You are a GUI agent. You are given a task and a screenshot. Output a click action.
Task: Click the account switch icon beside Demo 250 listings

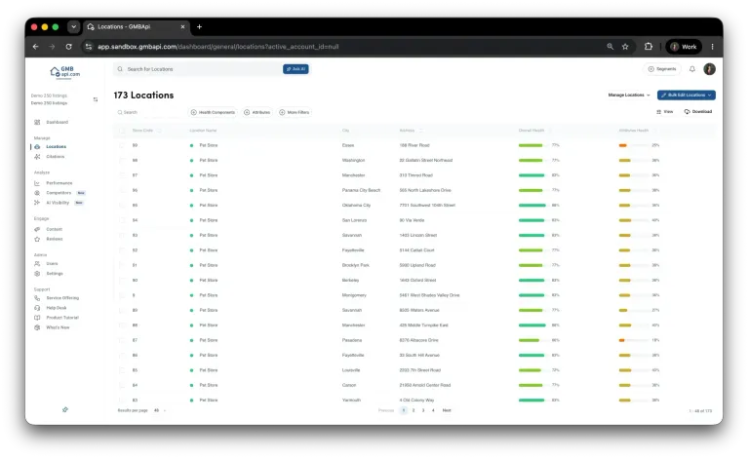click(x=96, y=99)
